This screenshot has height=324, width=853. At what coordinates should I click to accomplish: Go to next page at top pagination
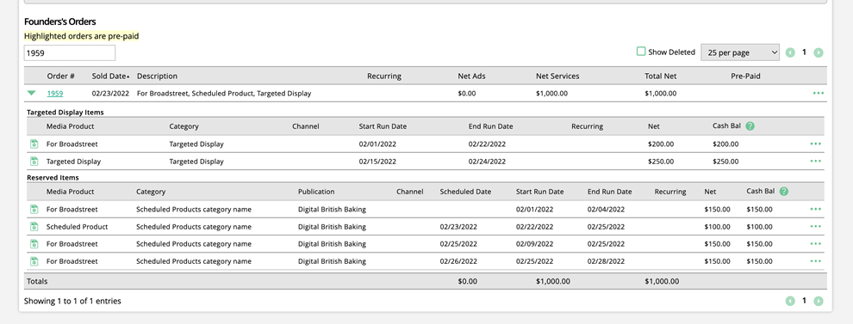tap(819, 52)
